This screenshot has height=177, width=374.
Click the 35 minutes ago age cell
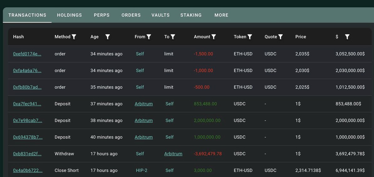click(x=106, y=87)
